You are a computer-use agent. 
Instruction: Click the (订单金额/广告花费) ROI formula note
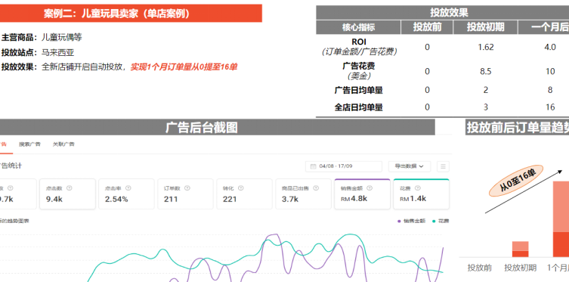[x=358, y=52]
